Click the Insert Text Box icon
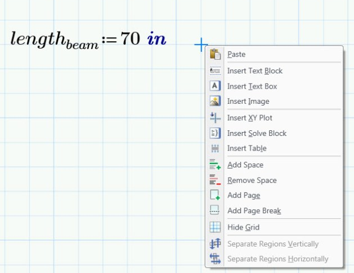This screenshot has width=354, height=273. click(x=215, y=86)
